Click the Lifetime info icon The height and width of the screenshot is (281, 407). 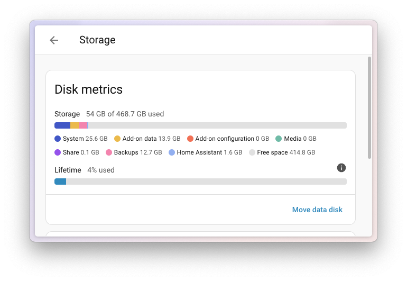coord(341,168)
